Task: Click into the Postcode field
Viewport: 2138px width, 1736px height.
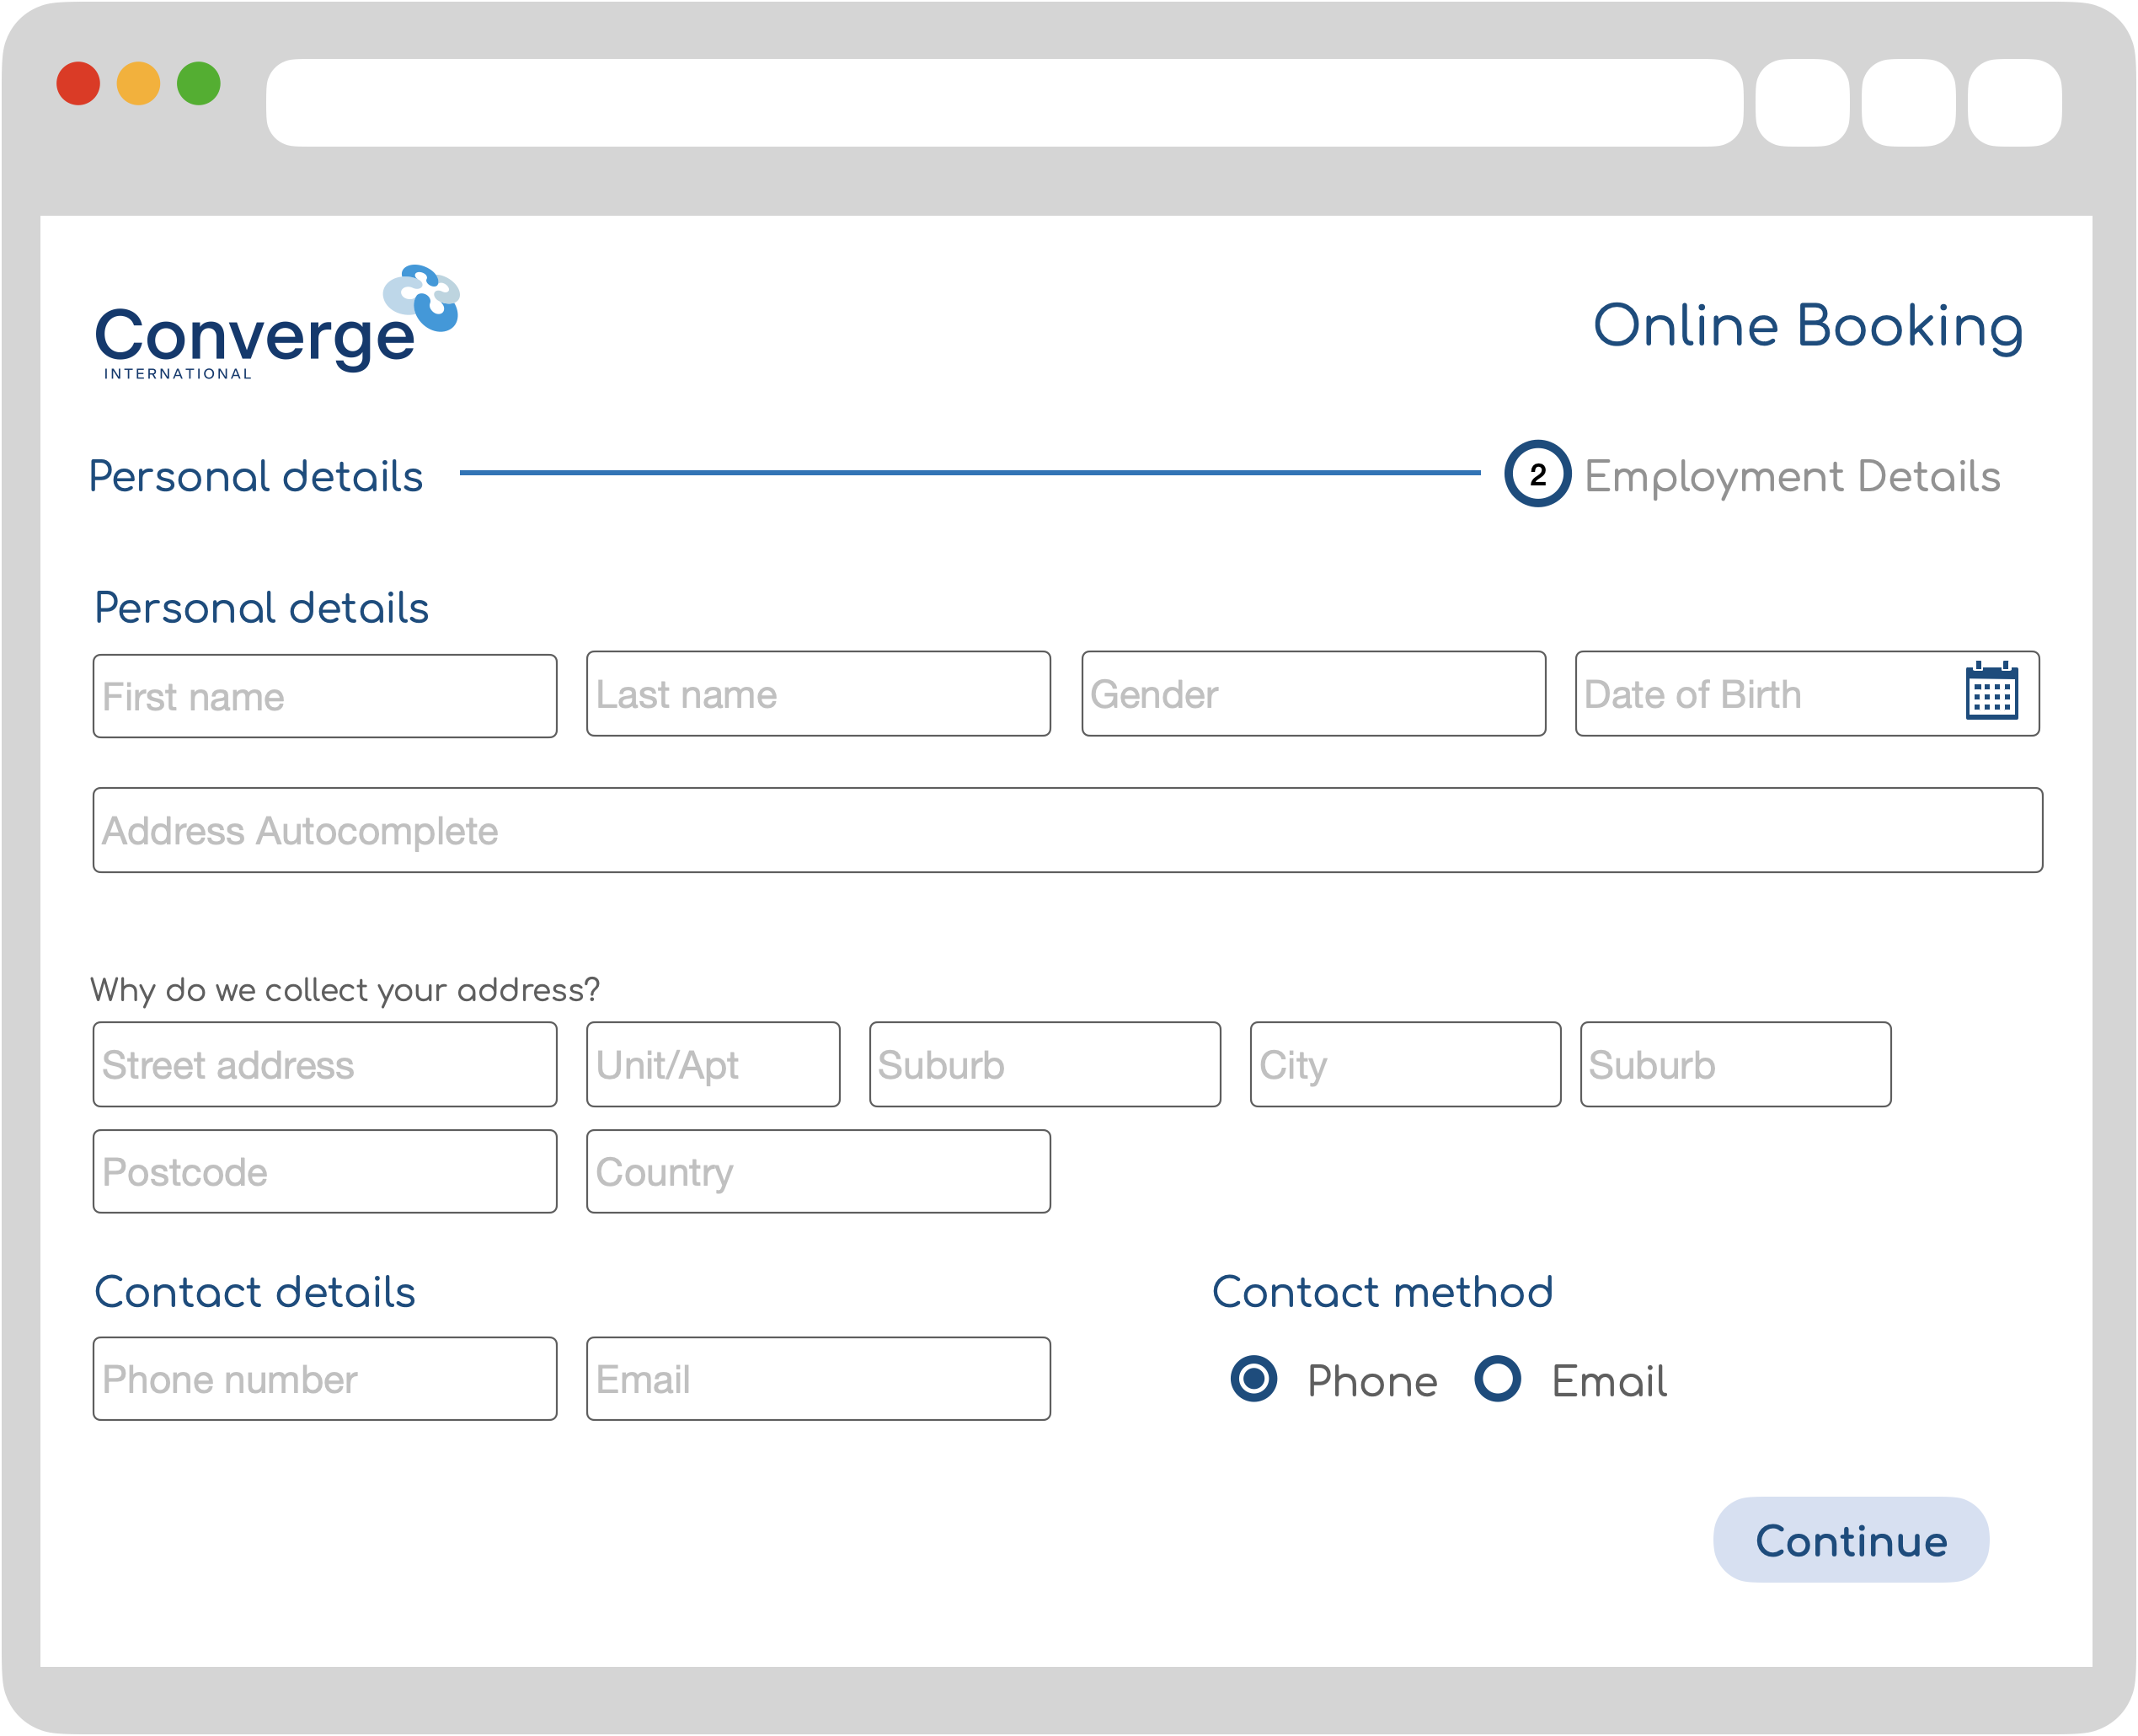Action: (325, 1172)
